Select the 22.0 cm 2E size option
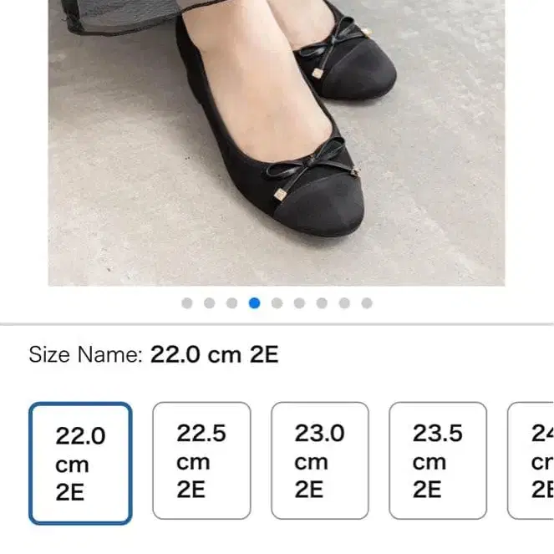 tap(80, 463)
